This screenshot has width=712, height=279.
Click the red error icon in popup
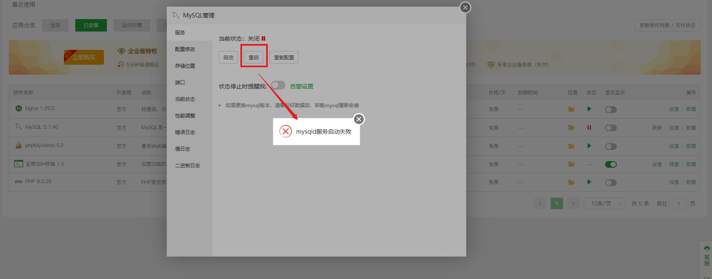[x=285, y=132]
